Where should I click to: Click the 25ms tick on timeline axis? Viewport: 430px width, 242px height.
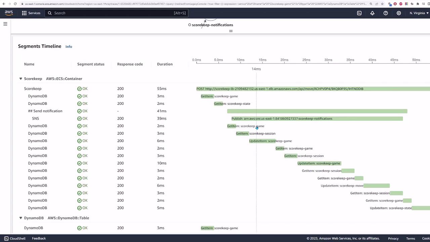point(306,60)
